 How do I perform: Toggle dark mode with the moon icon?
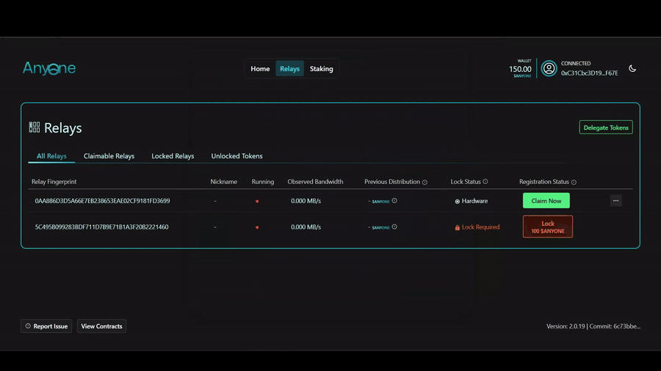click(632, 69)
